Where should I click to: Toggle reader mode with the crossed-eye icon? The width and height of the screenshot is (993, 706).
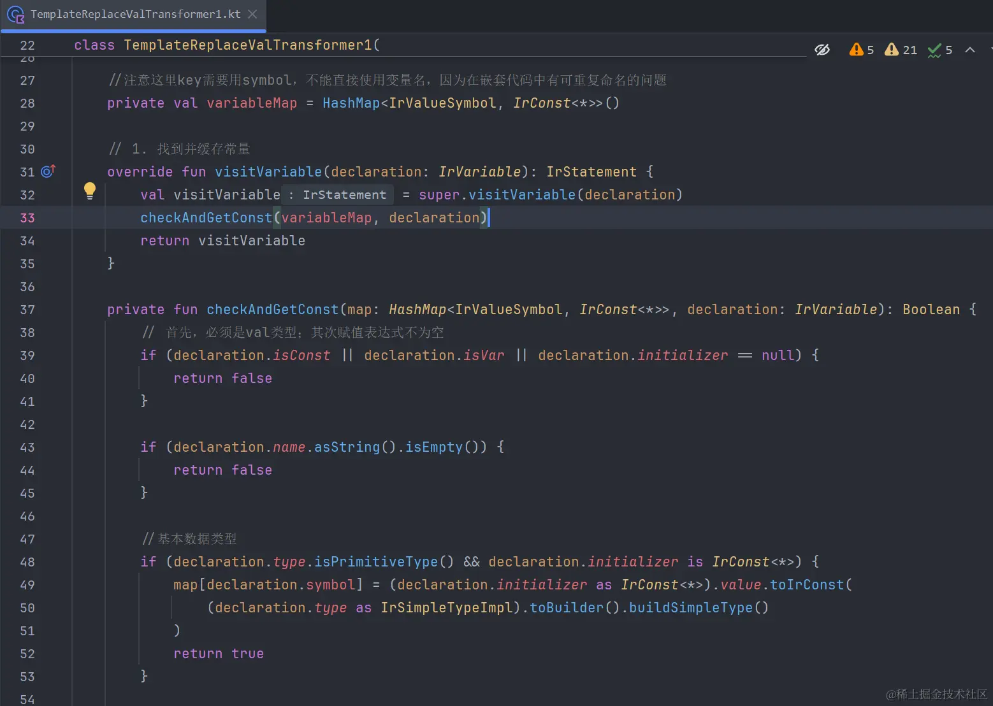coord(822,50)
